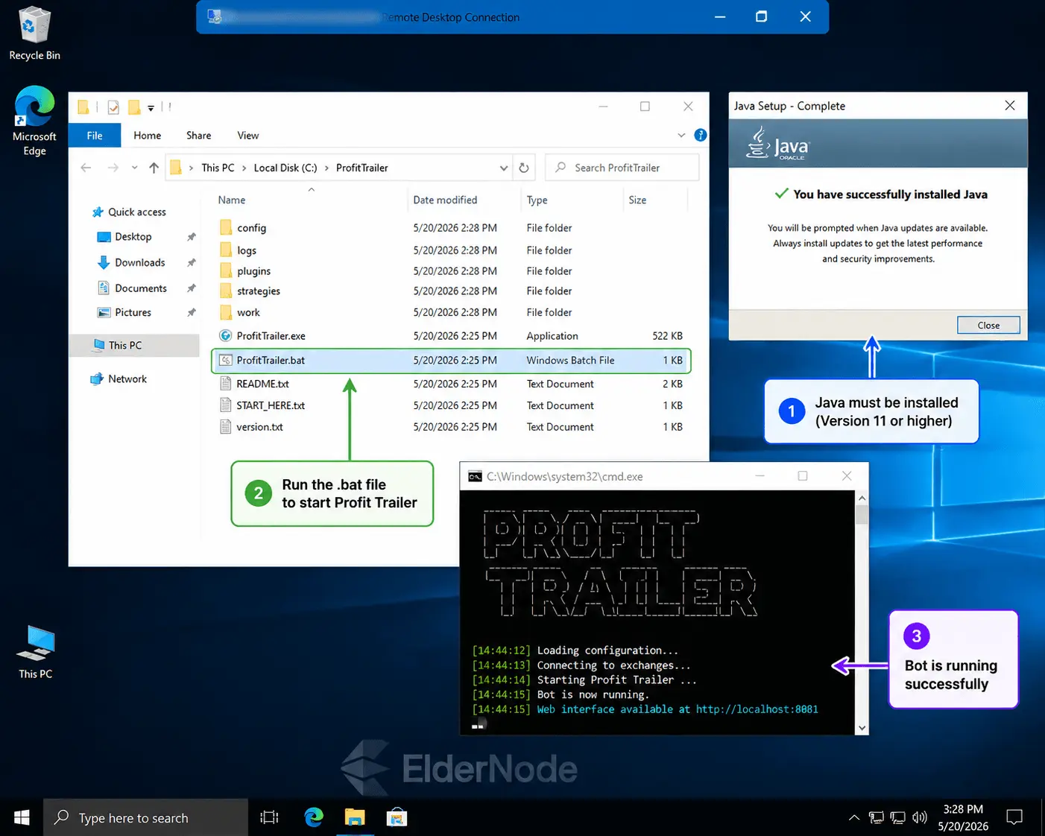Click the cmd window scrollbar down arrow
Image resolution: width=1045 pixels, height=836 pixels.
point(862,728)
